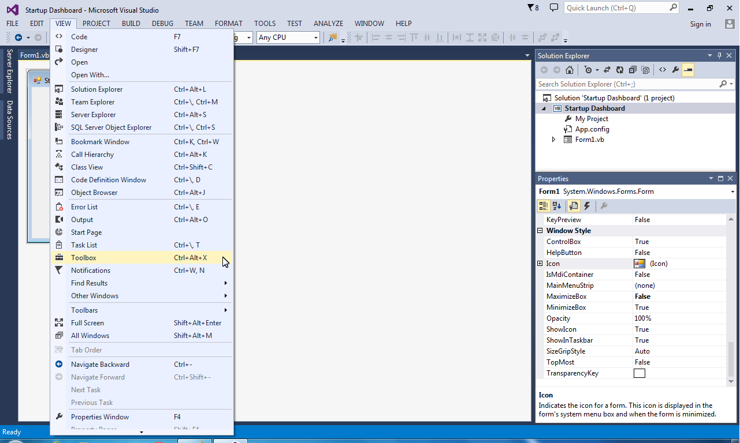The width and height of the screenshot is (740, 443).
Task: Click Home icon in Solution Explorer
Action: coord(570,70)
